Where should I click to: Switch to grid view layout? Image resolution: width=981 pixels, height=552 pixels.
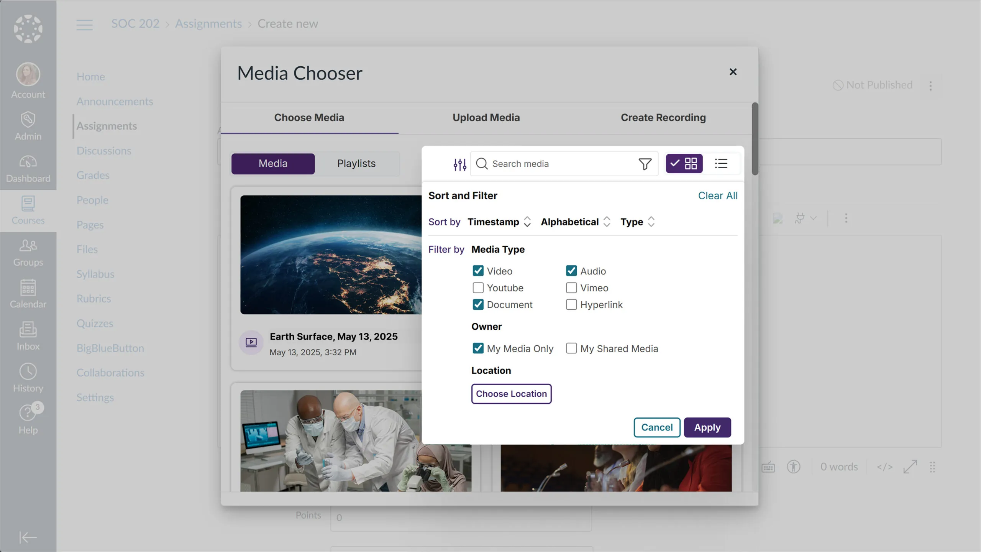(x=684, y=164)
